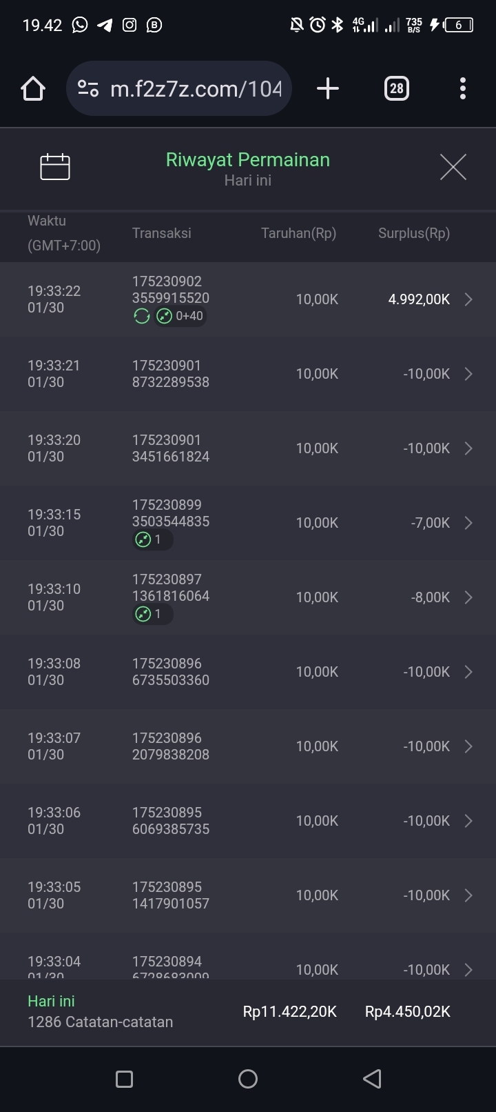The height and width of the screenshot is (1112, 496).
Task: Expand the -7,00K surplus row
Action: coord(468,523)
